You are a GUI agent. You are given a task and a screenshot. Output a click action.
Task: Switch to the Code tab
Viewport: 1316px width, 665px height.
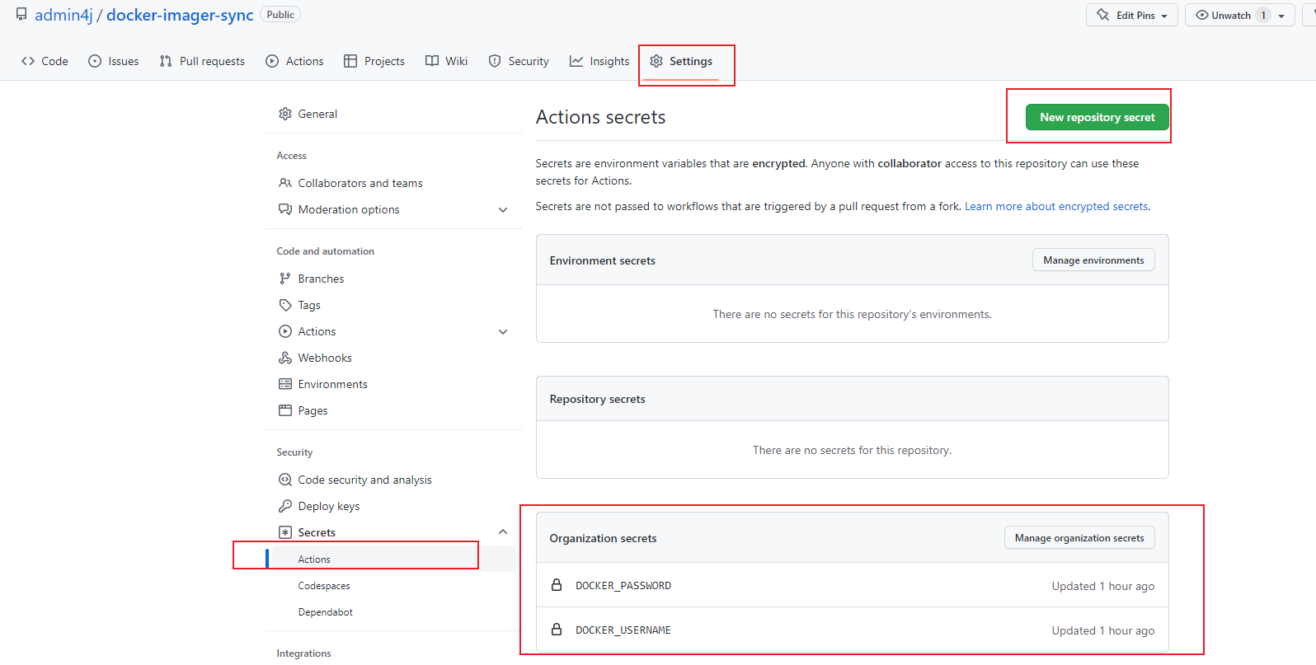click(x=45, y=61)
